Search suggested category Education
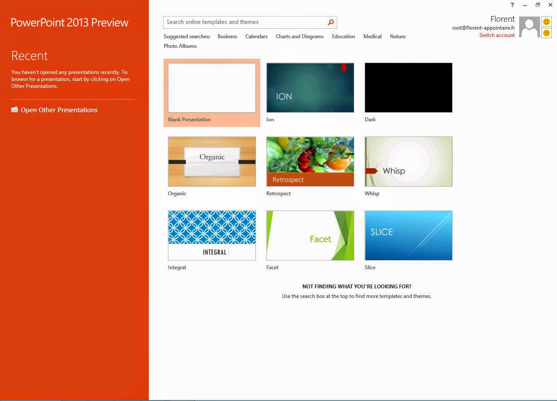This screenshot has height=401, width=557. click(x=343, y=37)
